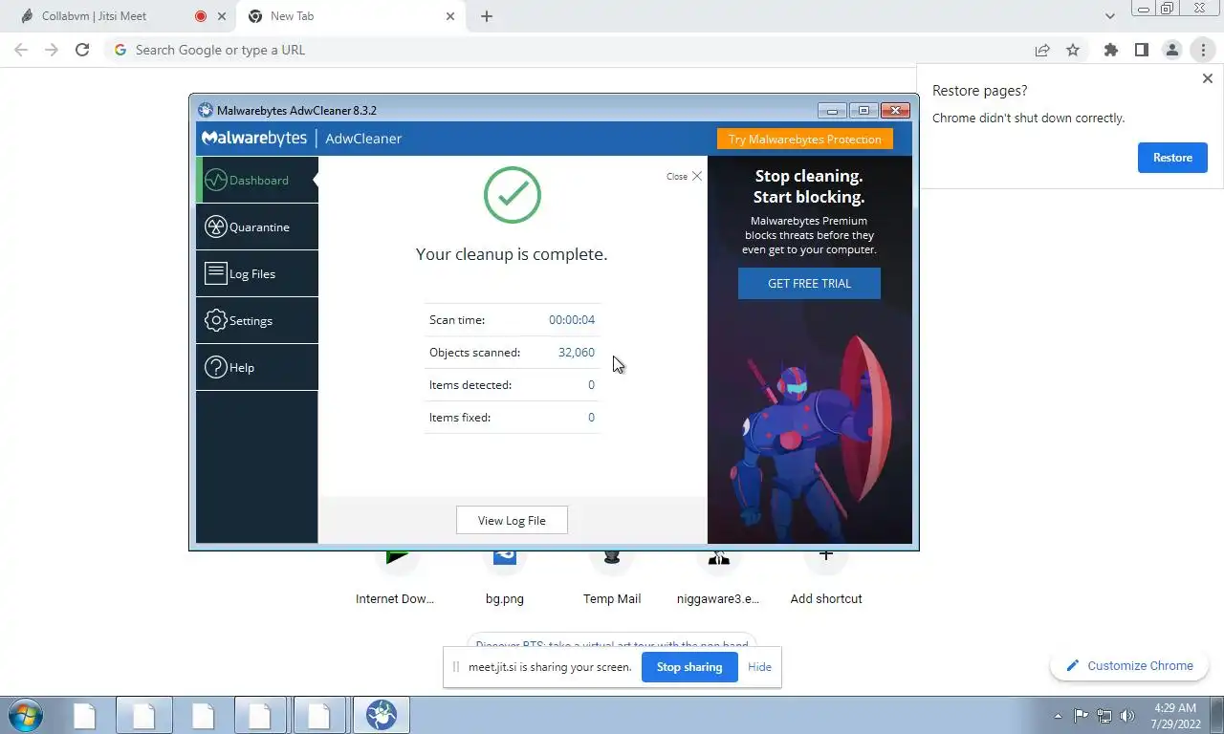Click the Malwarebytes logo in header
Image resolution: width=1224 pixels, height=734 pixels.
coord(253,139)
